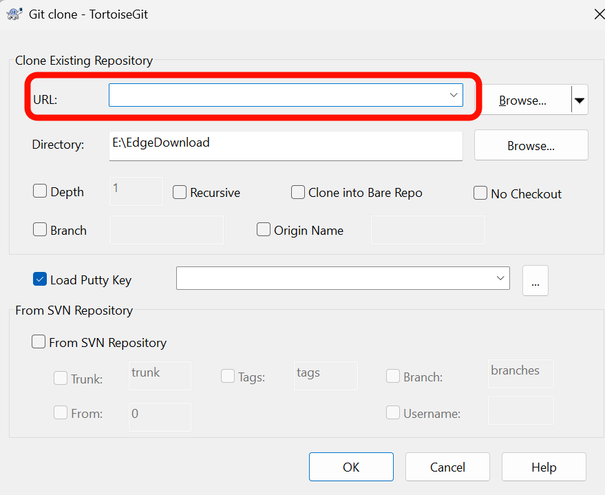Tick the Tags checkbox in SVN section
This screenshot has height=495, width=605.
pos(228,376)
